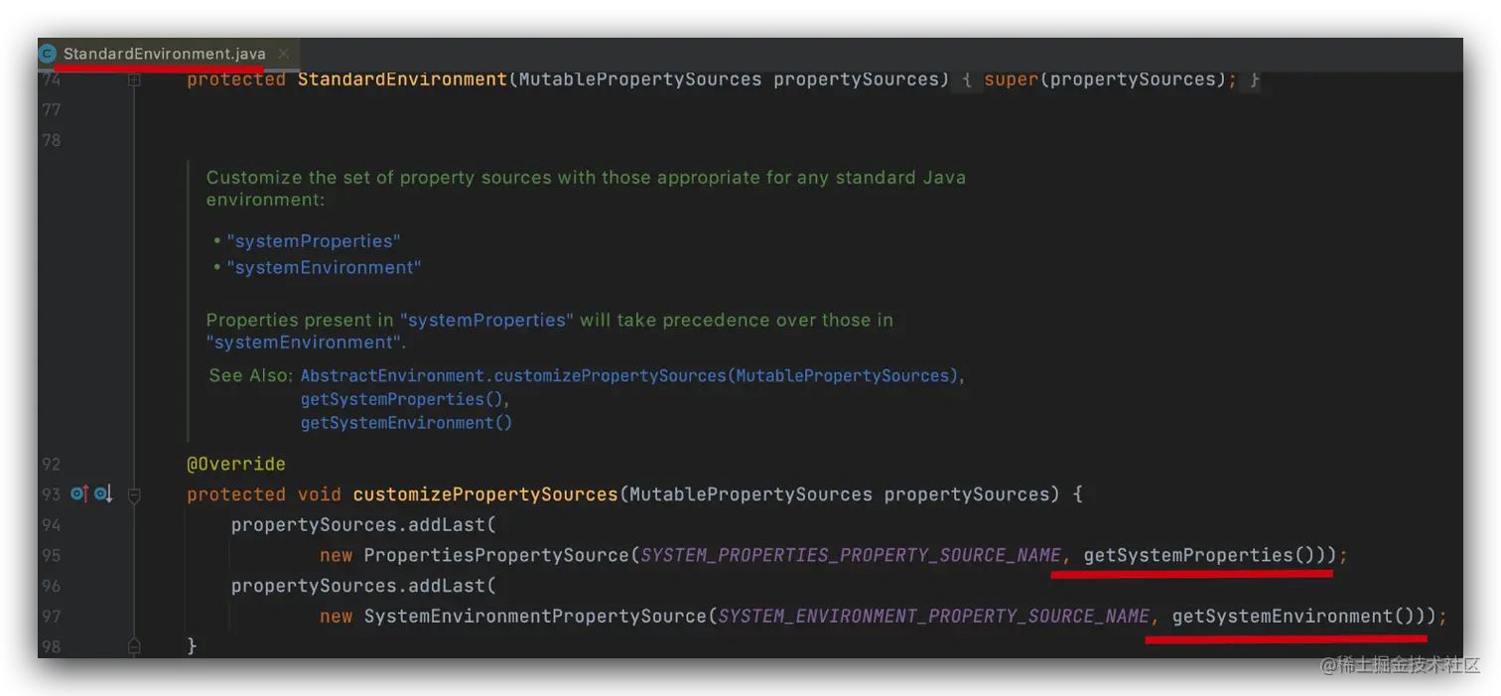Click the "systemEnvironment" bullet item in the doc
1501x696 pixels.
coord(324,268)
